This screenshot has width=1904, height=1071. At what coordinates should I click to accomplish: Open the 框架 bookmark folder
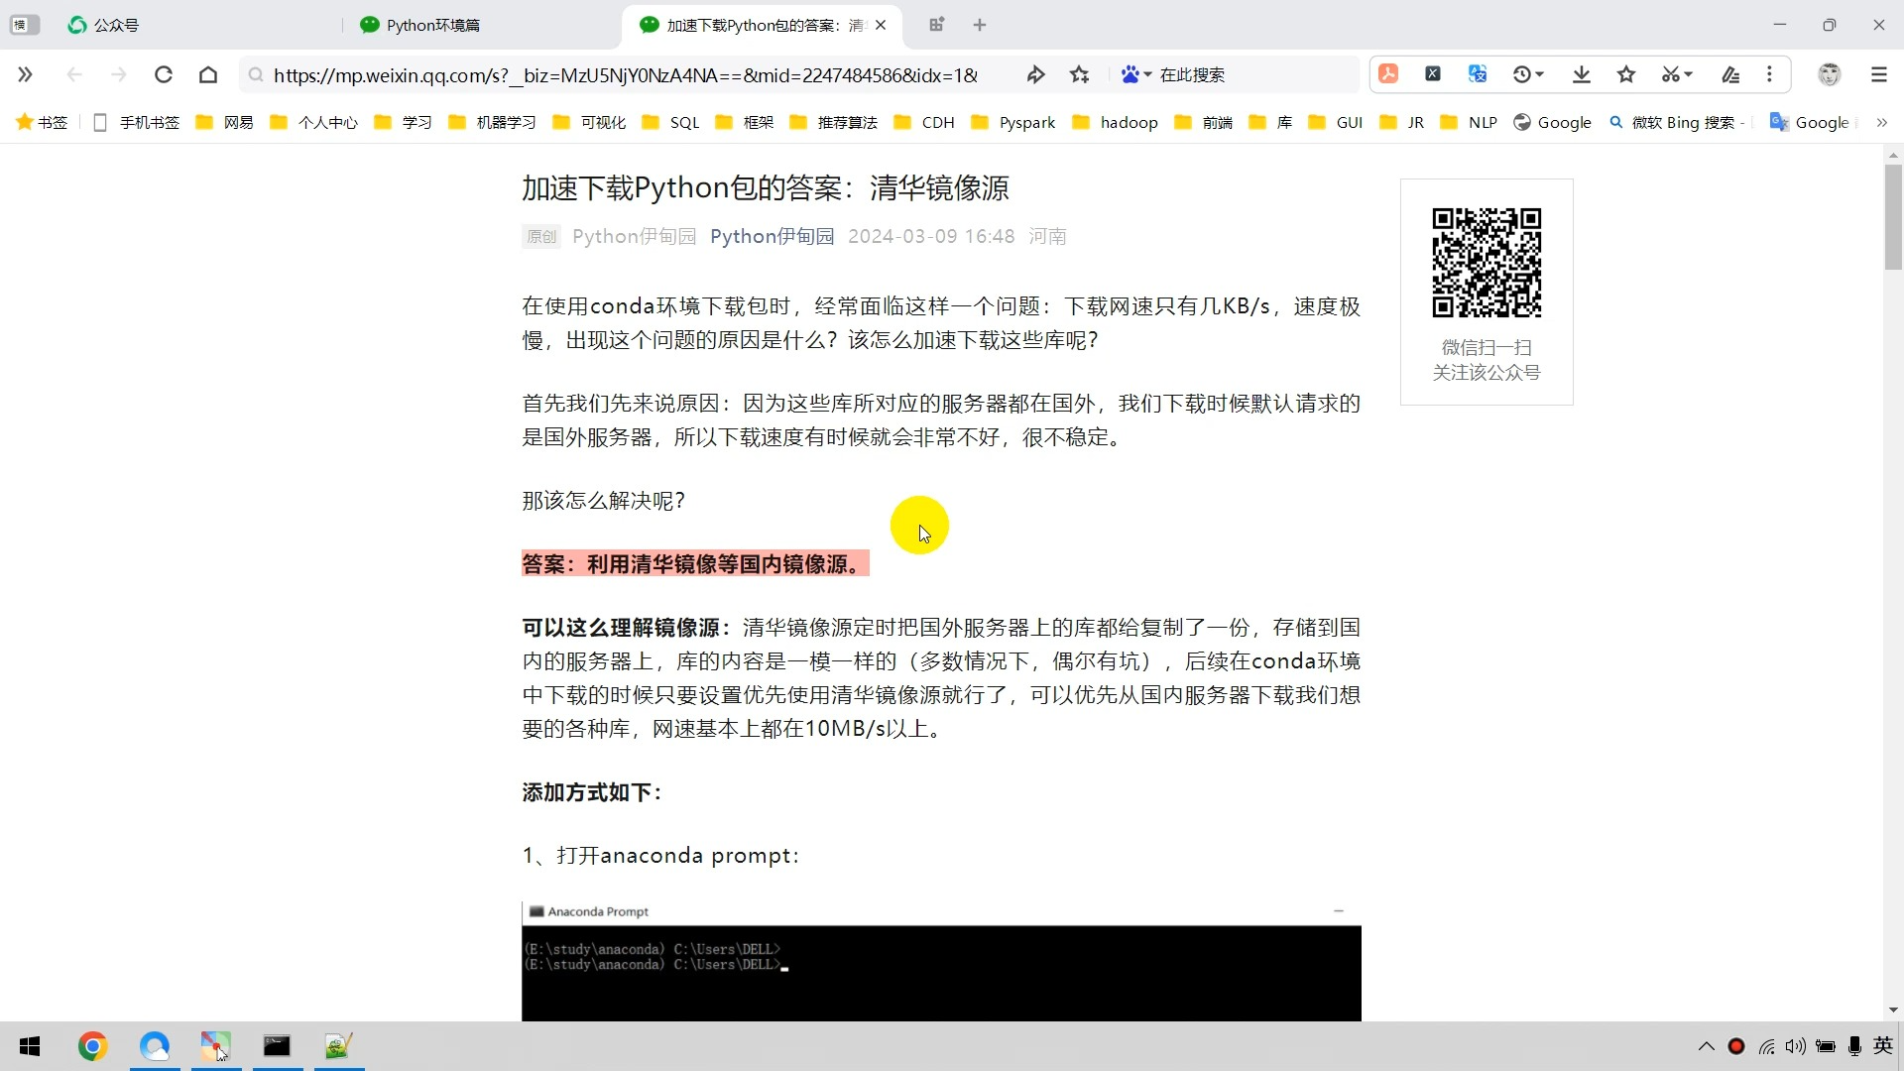745,122
